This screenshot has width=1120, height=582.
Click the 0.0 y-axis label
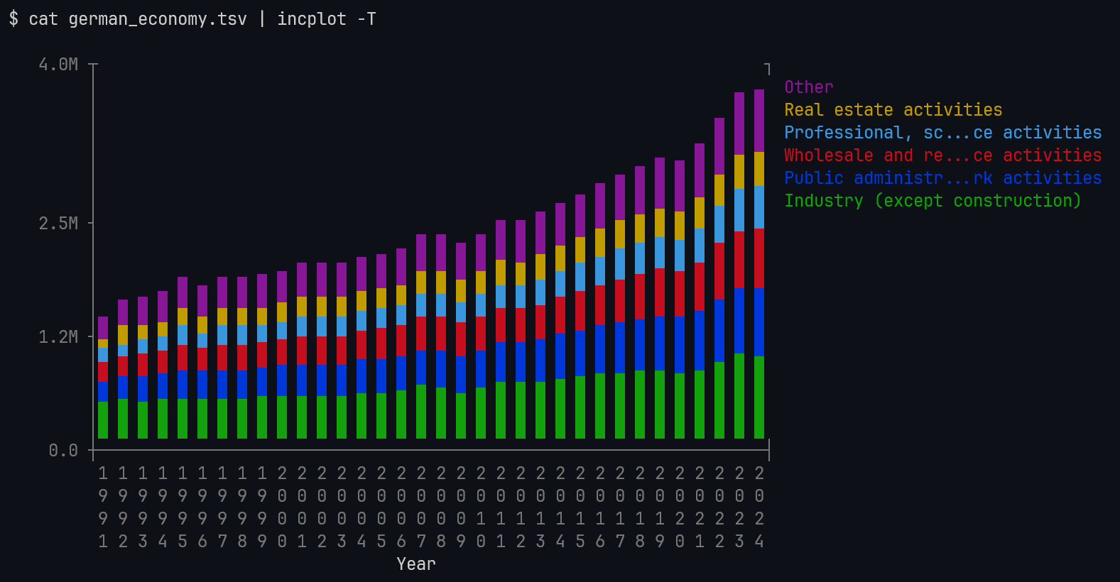(63, 451)
